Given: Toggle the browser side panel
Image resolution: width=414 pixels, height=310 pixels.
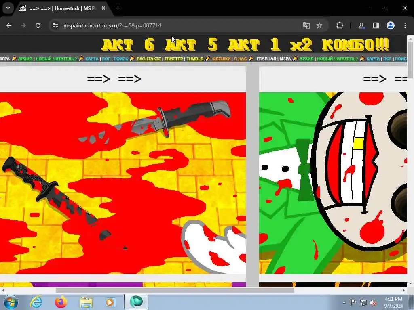Looking at the screenshot, I should tap(376, 25).
